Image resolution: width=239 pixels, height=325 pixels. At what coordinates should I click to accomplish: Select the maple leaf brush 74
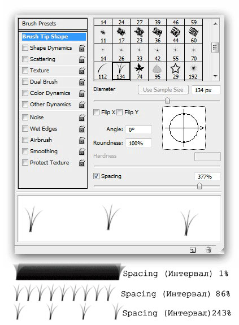point(140,71)
